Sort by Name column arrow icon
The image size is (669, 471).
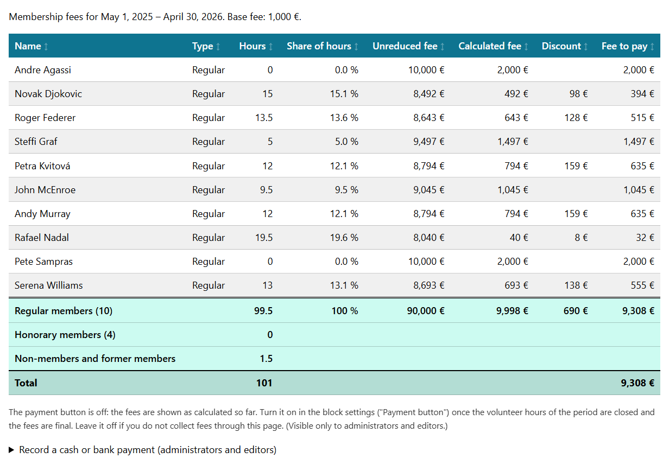(46, 47)
